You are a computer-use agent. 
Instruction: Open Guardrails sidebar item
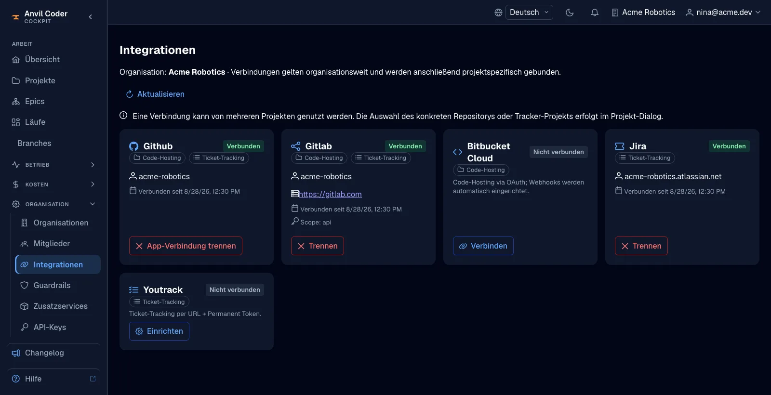pos(58,285)
